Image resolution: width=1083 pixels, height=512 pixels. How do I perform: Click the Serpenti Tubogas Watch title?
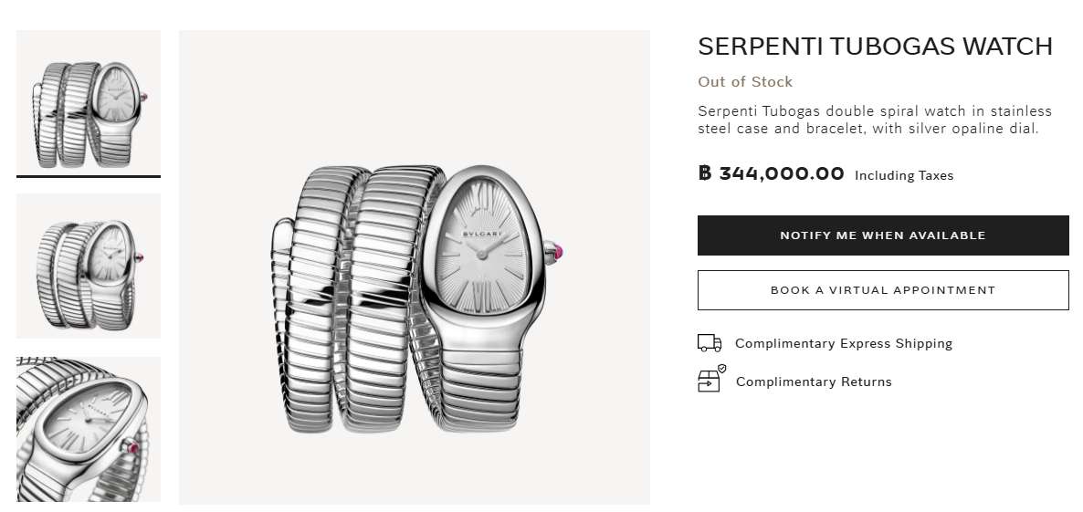pyautogui.click(x=875, y=47)
